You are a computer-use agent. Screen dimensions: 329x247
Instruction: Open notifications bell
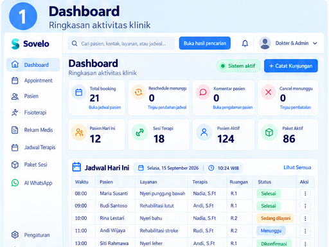pyautogui.click(x=245, y=44)
